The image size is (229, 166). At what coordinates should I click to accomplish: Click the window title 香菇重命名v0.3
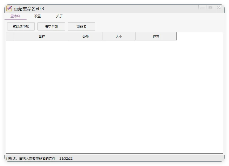pos(29,8)
